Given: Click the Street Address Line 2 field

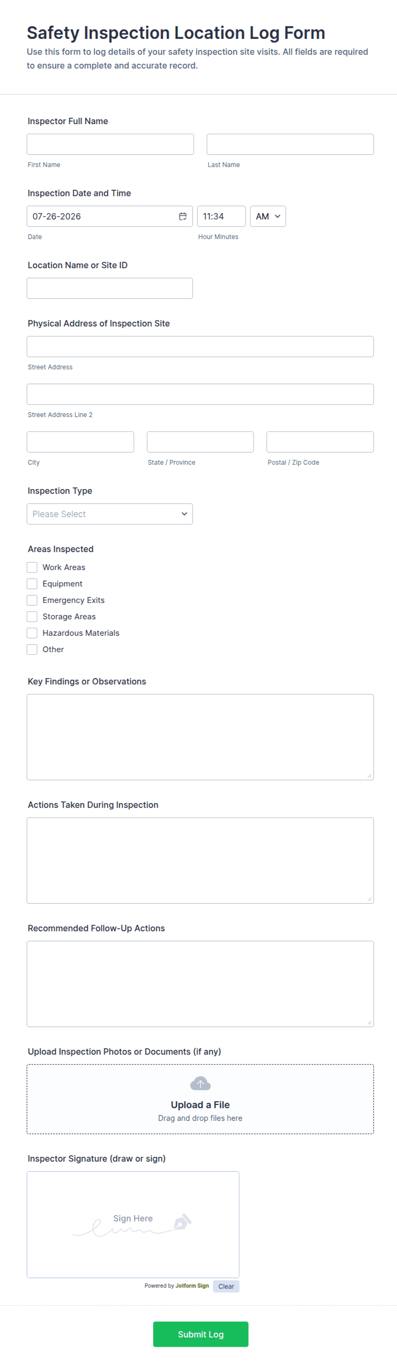Looking at the screenshot, I should (x=200, y=395).
